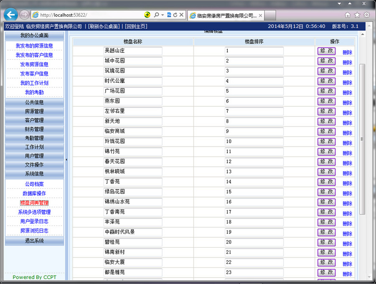Viewport: 376px width, 284px height.
Task: Open 我发布的客户信息 link
Action: pyautogui.click(x=34, y=55)
